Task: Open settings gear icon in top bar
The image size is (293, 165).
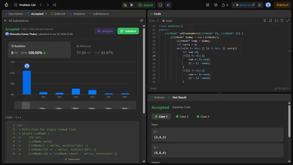Action: pos(216,5)
